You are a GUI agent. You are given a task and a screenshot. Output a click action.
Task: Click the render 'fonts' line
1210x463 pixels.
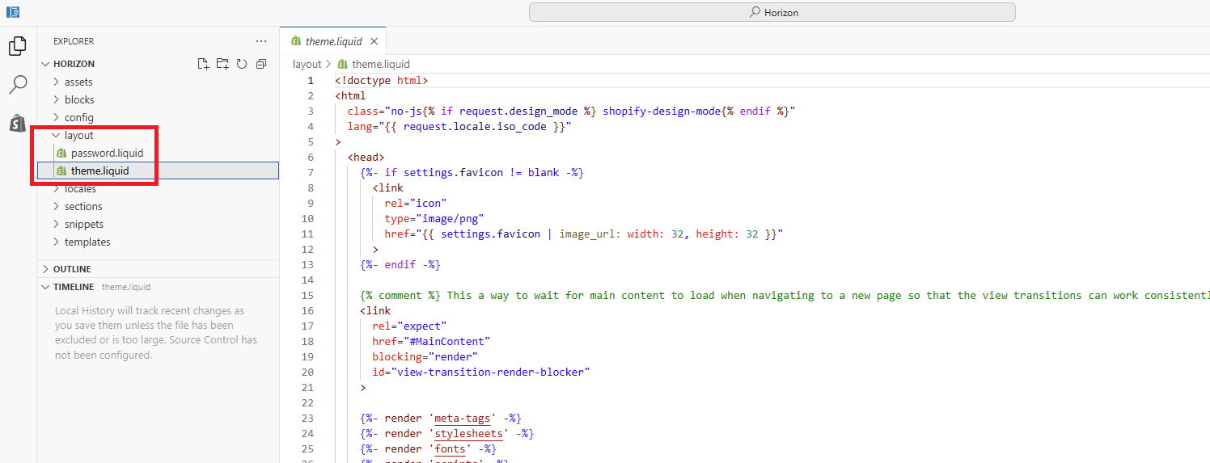click(429, 449)
